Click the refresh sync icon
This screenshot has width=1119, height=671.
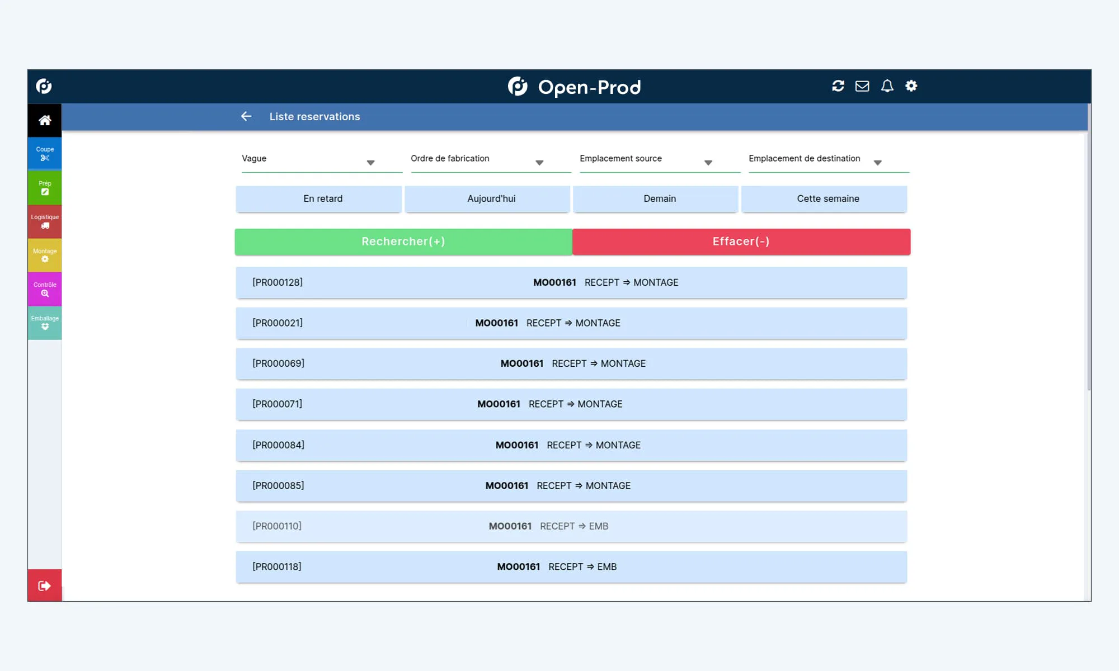point(838,86)
